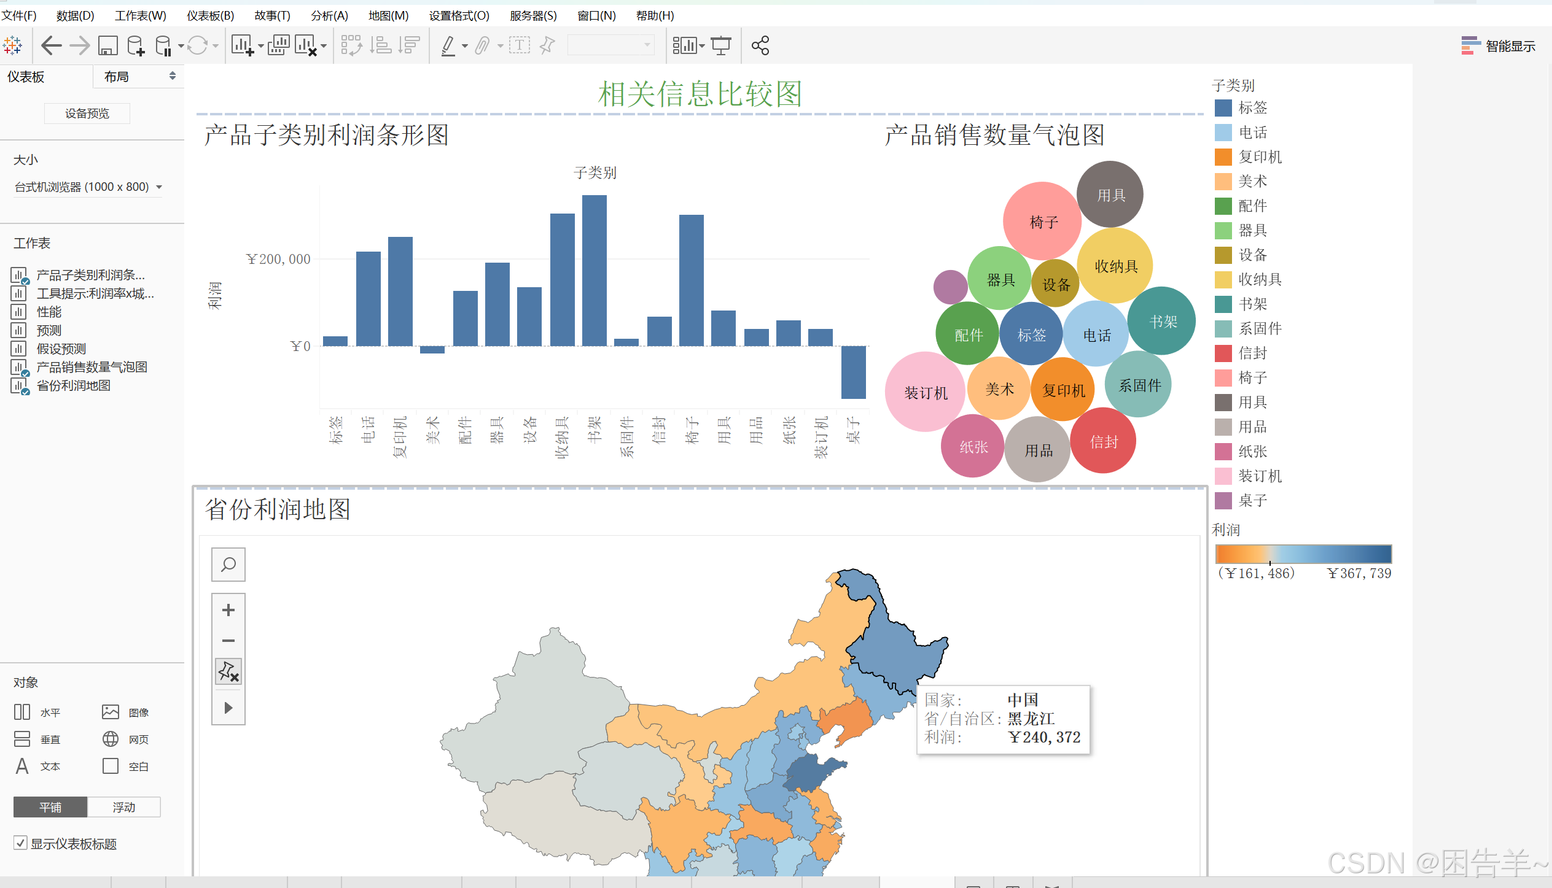Open the 布局 tab switcher arrows
The height and width of the screenshot is (888, 1552).
pos(173,76)
